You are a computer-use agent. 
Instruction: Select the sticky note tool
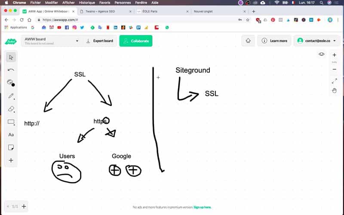11,147
